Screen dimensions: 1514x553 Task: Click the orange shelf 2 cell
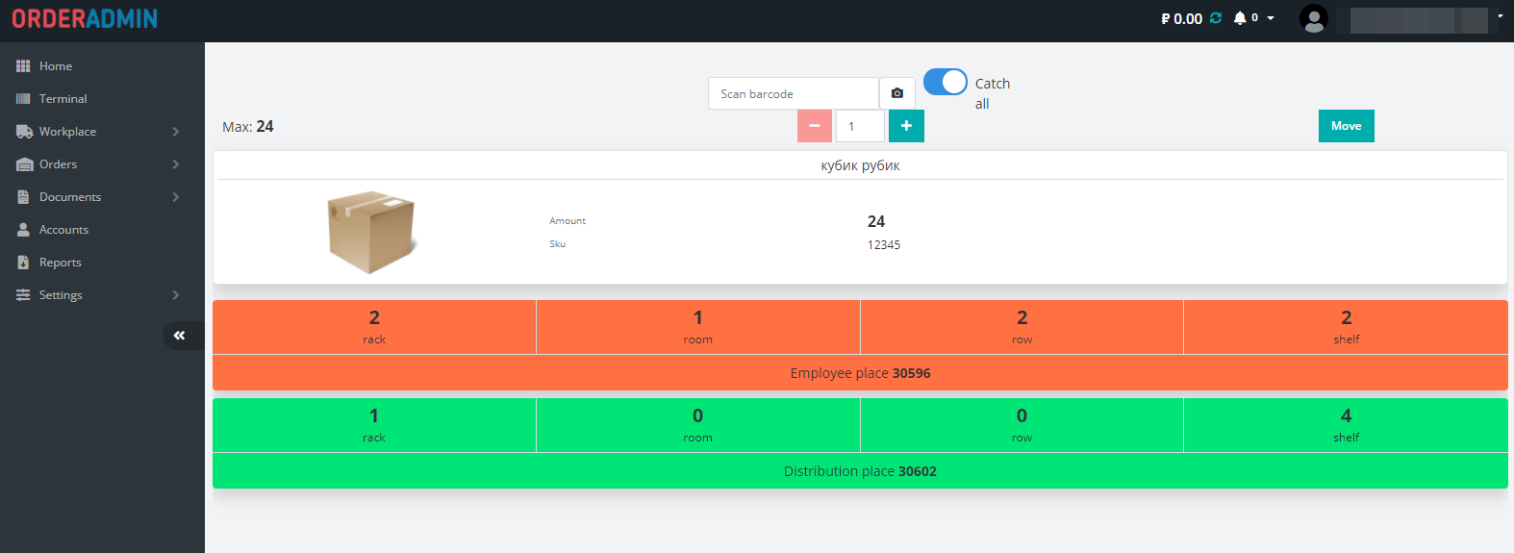[1346, 327]
